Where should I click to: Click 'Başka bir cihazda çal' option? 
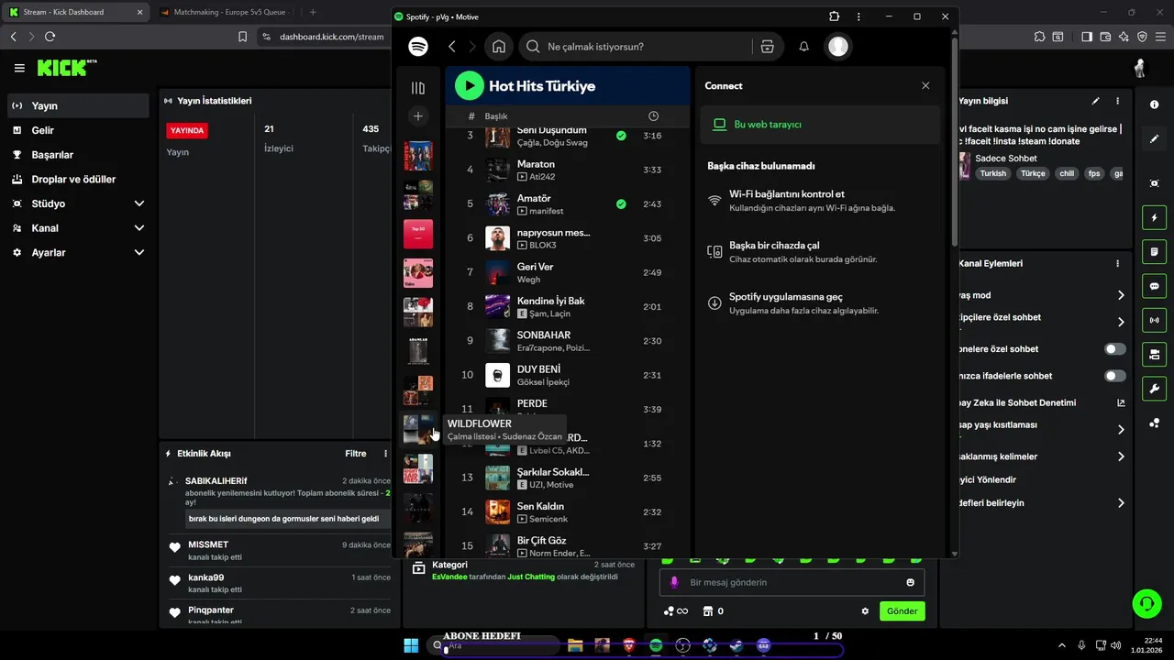point(820,252)
